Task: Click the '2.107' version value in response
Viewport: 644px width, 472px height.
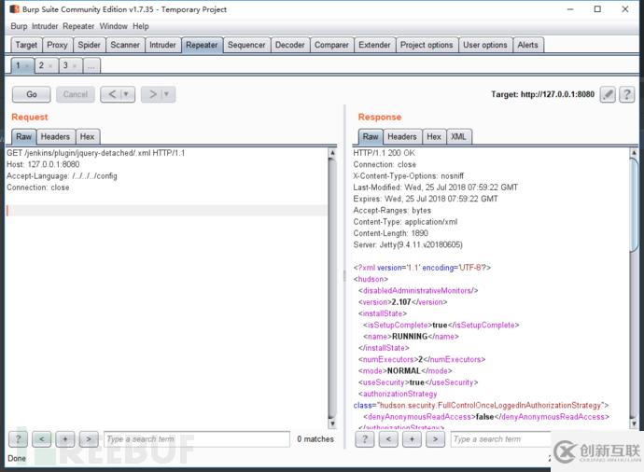Action: [x=401, y=302]
